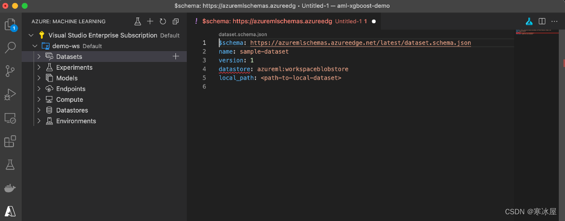
Task: Close the window with red button
Action: click(5, 6)
